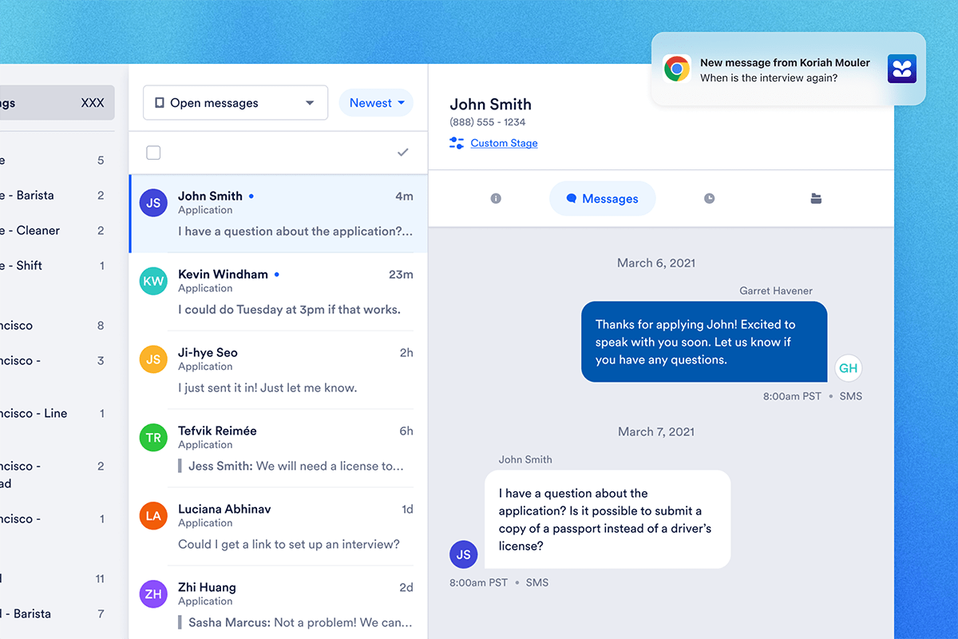Image resolution: width=958 pixels, height=639 pixels.
Task: Click Kevin Windham's KW avatar
Action: click(153, 281)
